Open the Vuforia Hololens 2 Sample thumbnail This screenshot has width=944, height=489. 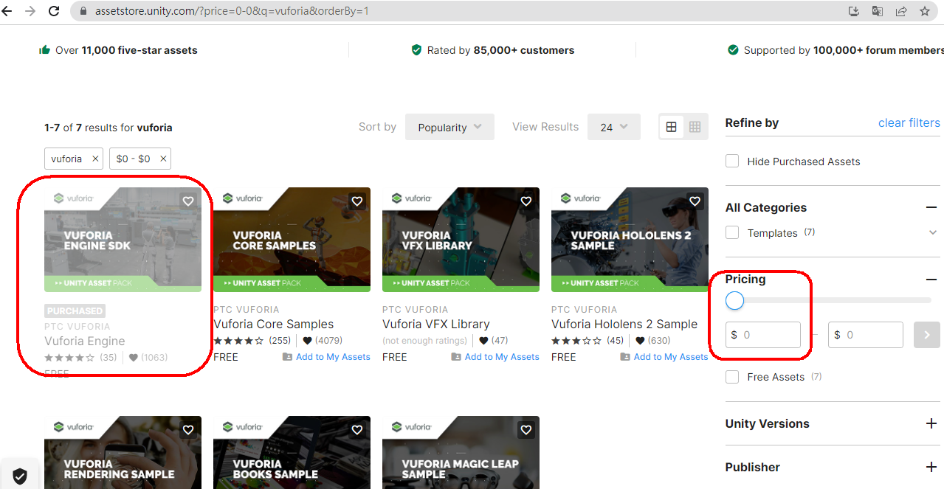(x=630, y=240)
